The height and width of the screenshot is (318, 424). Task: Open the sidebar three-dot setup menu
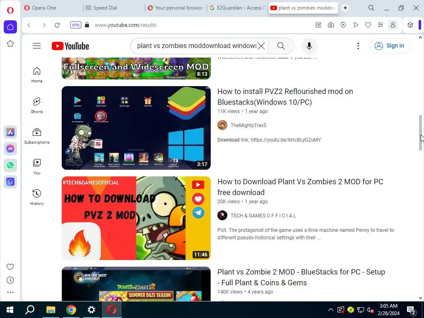(x=10, y=292)
